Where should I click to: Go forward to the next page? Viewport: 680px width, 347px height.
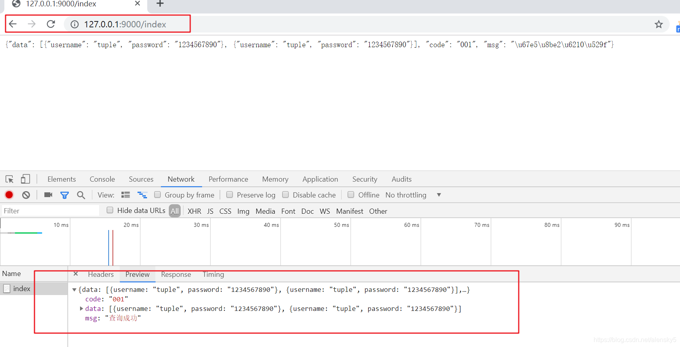(x=32, y=24)
